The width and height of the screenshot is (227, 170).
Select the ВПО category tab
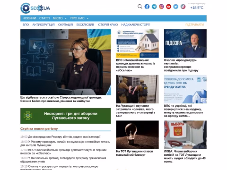pos(26,25)
